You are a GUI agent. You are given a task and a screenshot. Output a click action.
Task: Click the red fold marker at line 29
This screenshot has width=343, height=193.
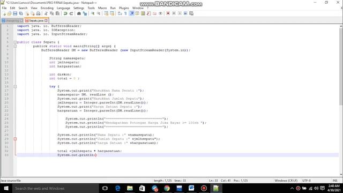point(15,139)
